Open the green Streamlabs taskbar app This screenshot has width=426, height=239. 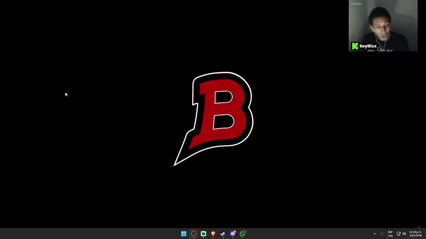(x=203, y=234)
